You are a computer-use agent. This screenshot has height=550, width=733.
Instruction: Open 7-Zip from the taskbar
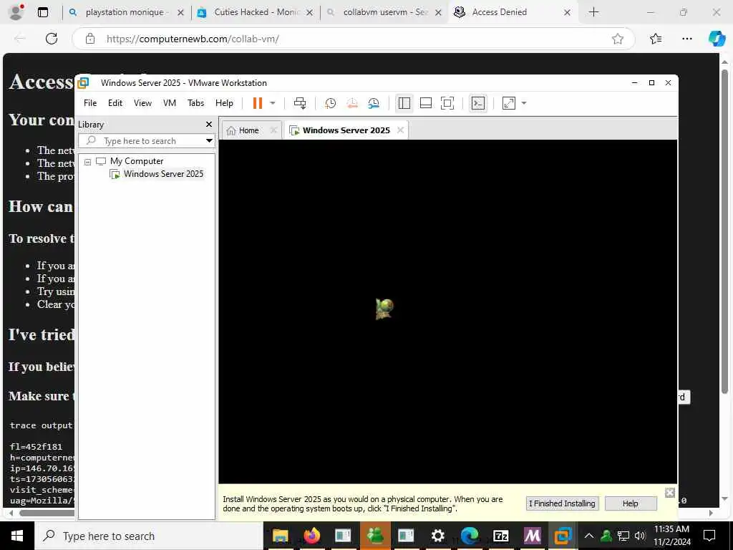click(500, 536)
